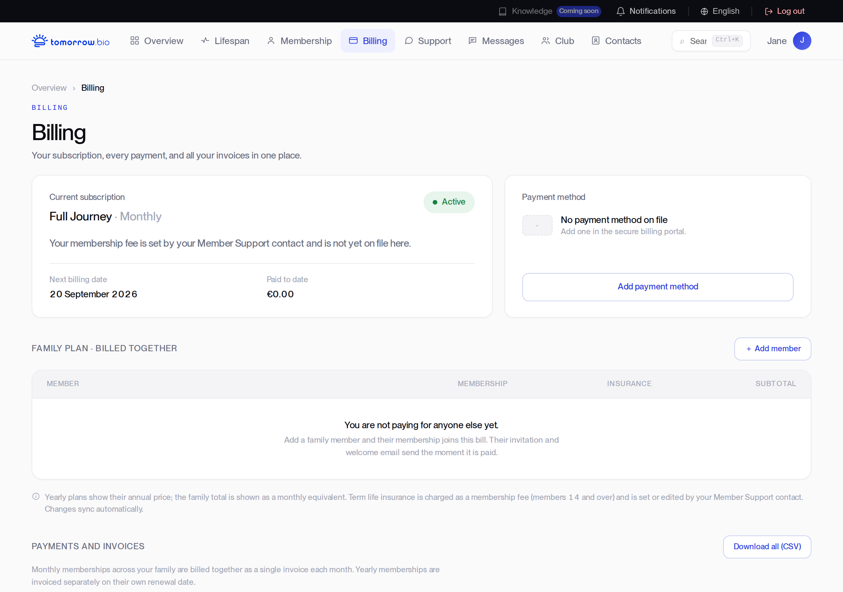Click the Knowledge book icon
This screenshot has height=592, width=843.
pyautogui.click(x=503, y=12)
